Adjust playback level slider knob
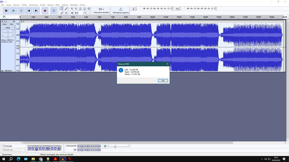This screenshot has width=289, height=162. pyautogui.click(x=215, y=9)
